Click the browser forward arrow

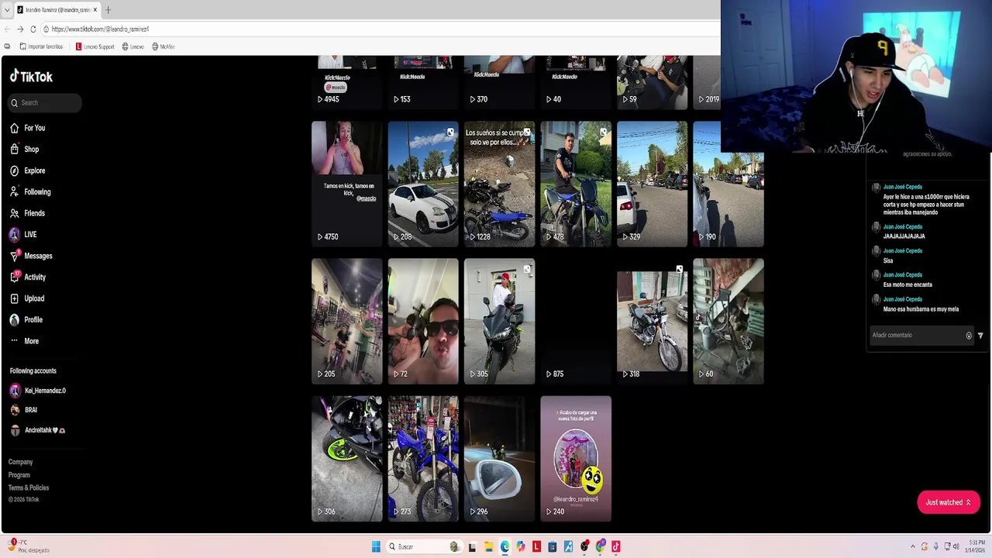20,29
